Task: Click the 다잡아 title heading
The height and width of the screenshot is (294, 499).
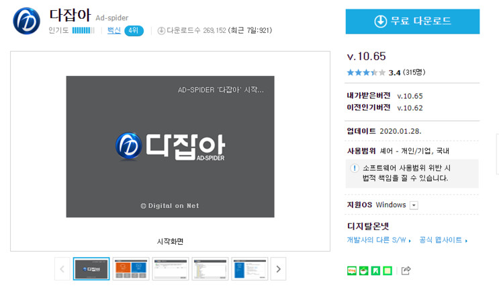Action: [70, 15]
